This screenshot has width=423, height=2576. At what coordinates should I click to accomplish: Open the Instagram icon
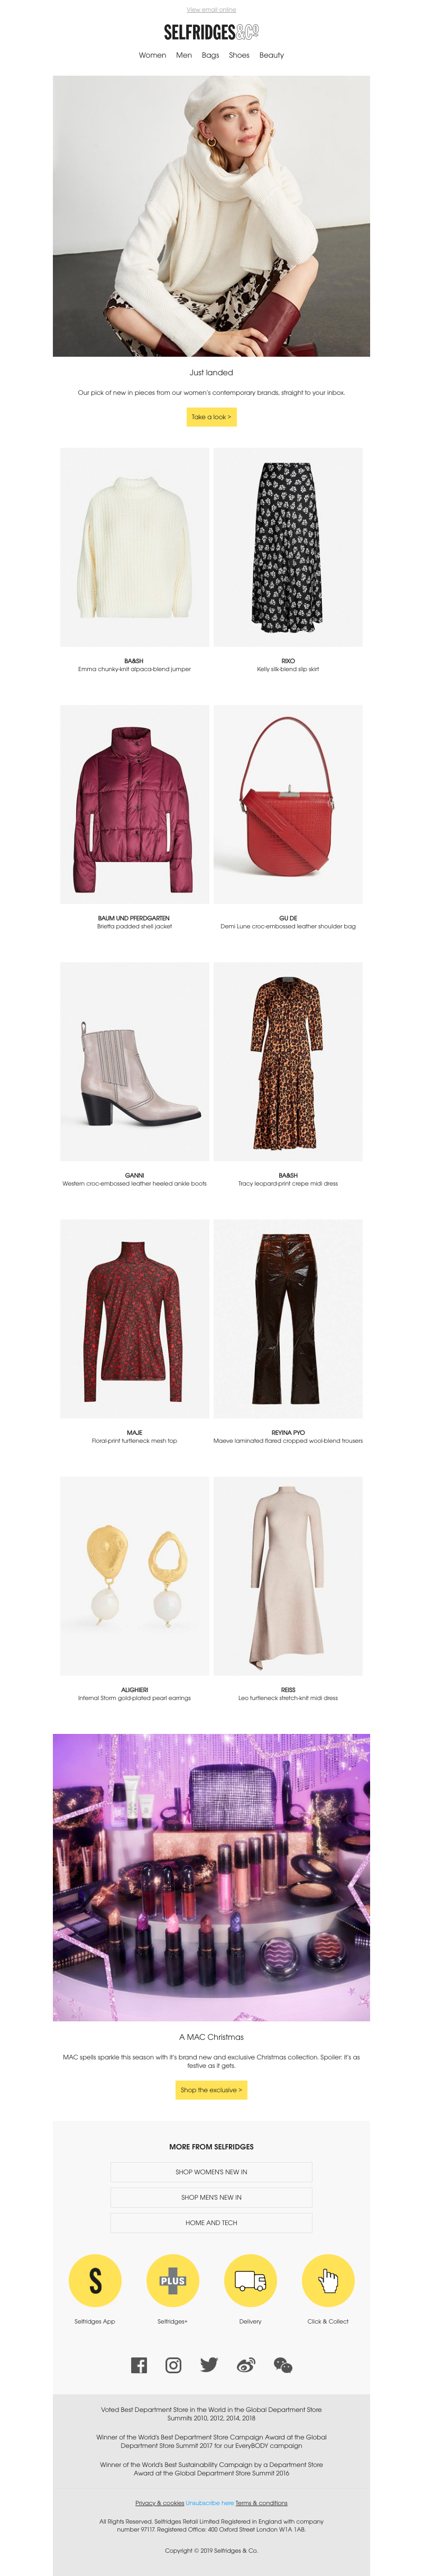click(x=174, y=2365)
